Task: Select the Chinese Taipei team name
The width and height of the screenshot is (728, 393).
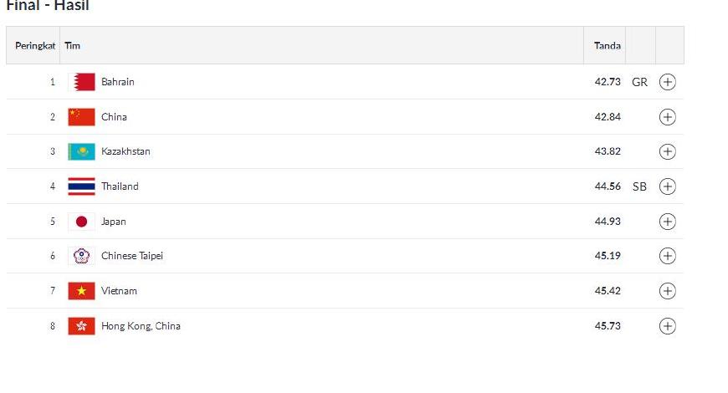Action: (x=132, y=256)
